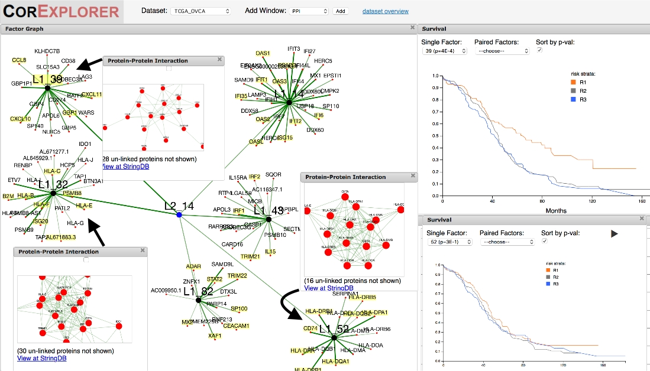The width and height of the screenshot is (650, 371).
Task: Open View at StringDB link under 28 un-linked proteins
Action: pos(125,167)
